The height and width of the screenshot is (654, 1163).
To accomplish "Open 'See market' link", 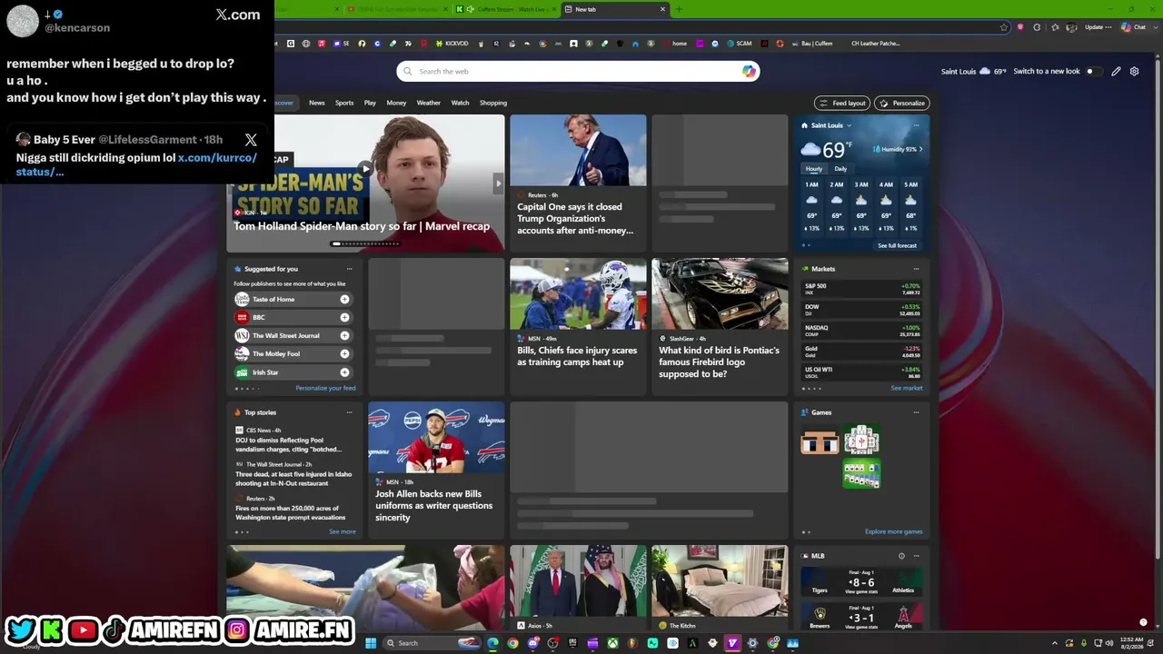I will pyautogui.click(x=907, y=388).
